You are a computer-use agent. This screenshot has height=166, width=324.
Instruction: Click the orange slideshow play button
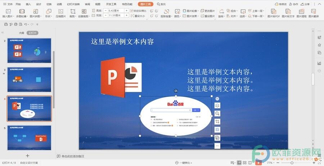coord(258,163)
